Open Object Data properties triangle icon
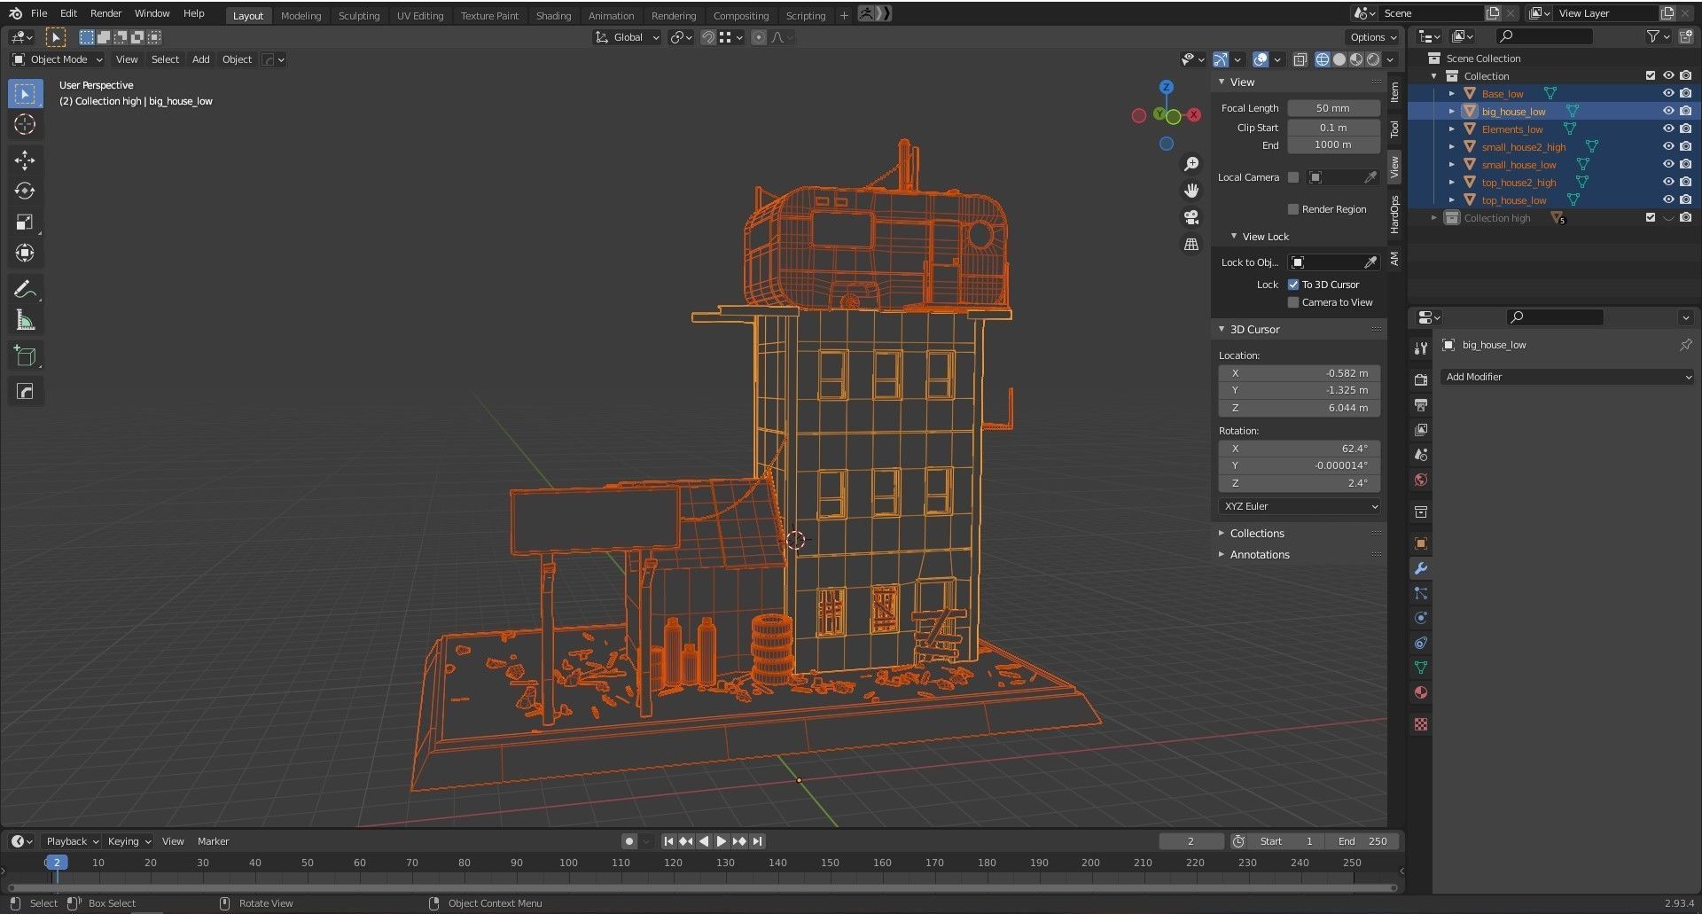The height and width of the screenshot is (914, 1702). click(x=1421, y=668)
